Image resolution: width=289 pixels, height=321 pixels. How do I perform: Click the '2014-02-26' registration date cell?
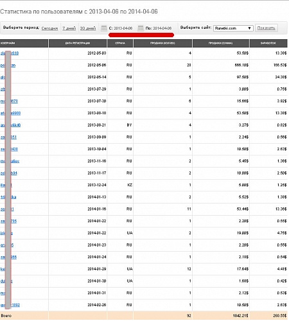97,305
